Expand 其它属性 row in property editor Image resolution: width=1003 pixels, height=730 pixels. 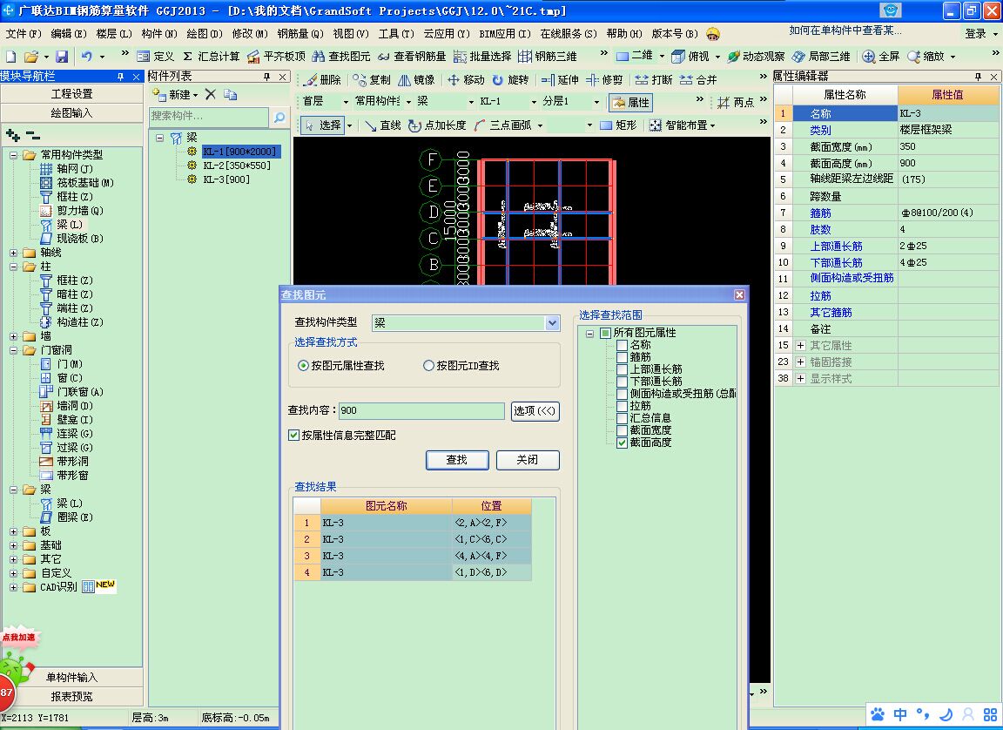(x=800, y=346)
